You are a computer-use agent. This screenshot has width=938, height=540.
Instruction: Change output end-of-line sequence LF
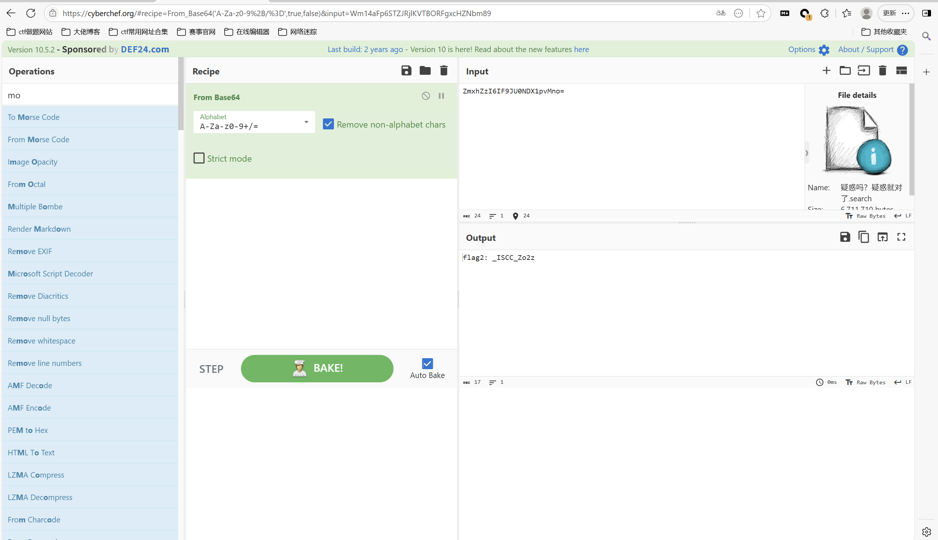[903, 382]
